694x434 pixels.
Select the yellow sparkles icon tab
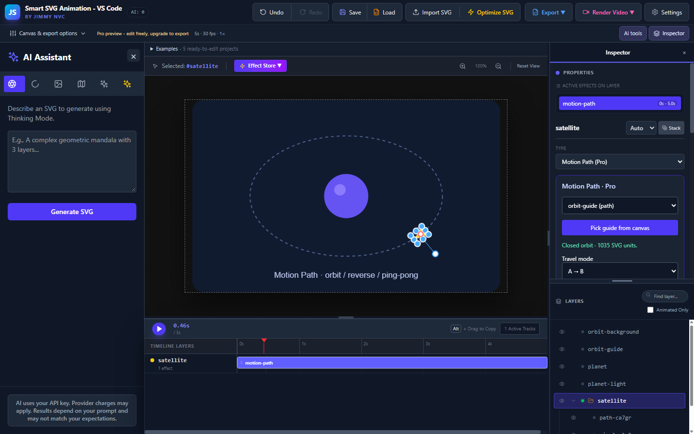pos(127,84)
